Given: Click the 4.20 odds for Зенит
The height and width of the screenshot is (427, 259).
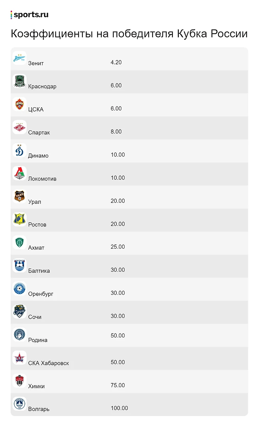Looking at the screenshot, I should click(x=116, y=62).
